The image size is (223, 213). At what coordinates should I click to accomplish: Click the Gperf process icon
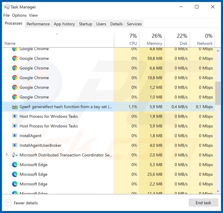click(x=15, y=107)
